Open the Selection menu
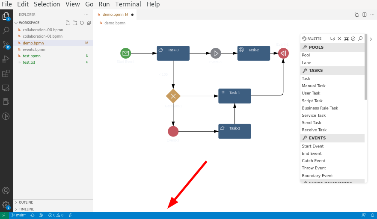Screen dimensions: 377x219 47,4
